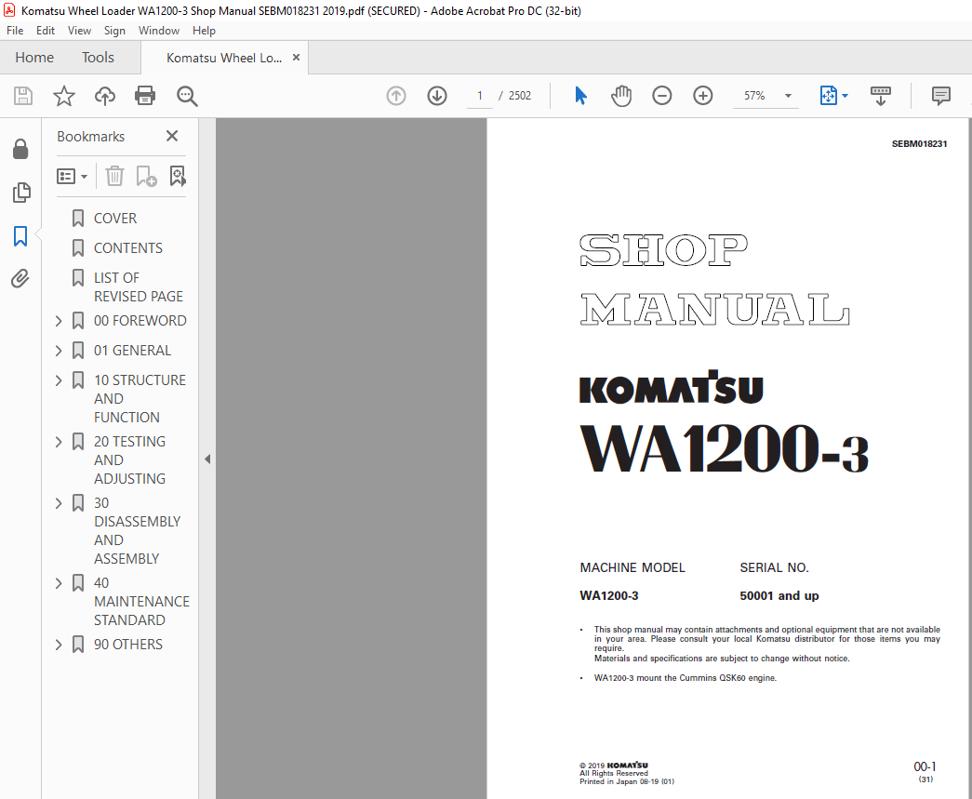Zoom in with the plus button
Screen dimensions: 972x799
coord(703,96)
